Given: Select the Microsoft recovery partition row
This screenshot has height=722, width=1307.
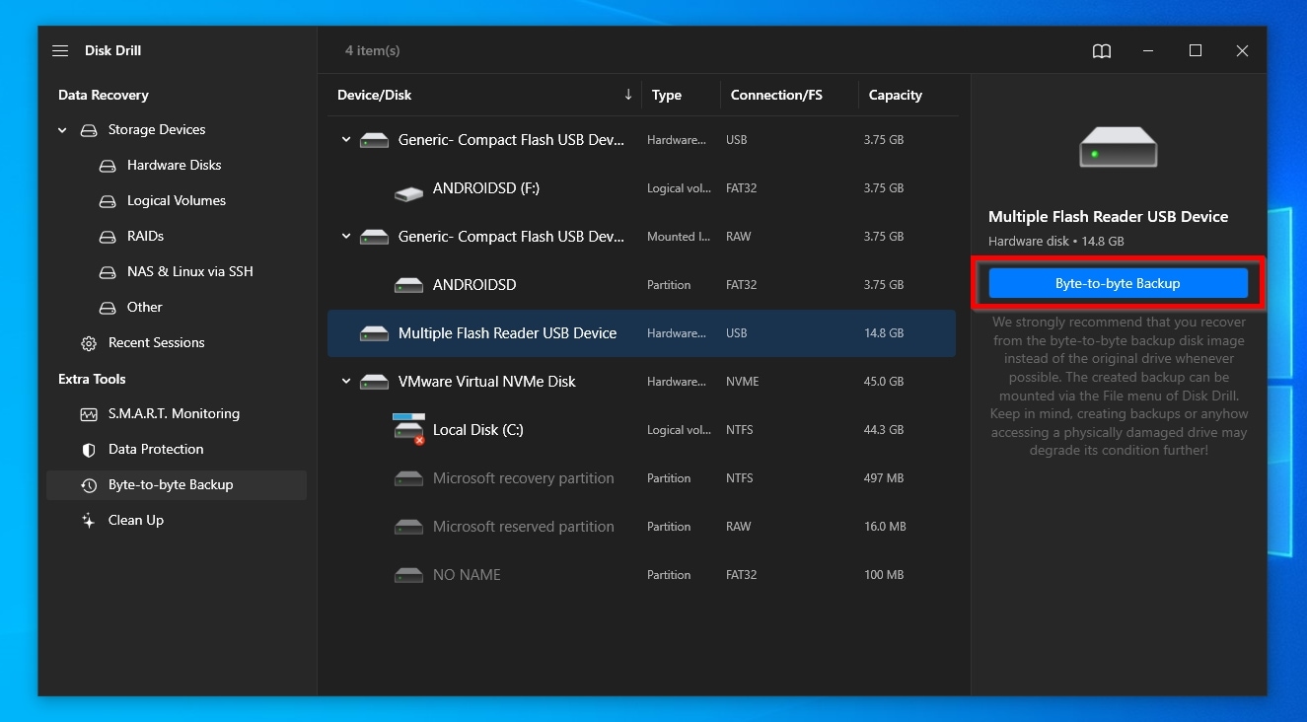Looking at the screenshot, I should tap(523, 478).
